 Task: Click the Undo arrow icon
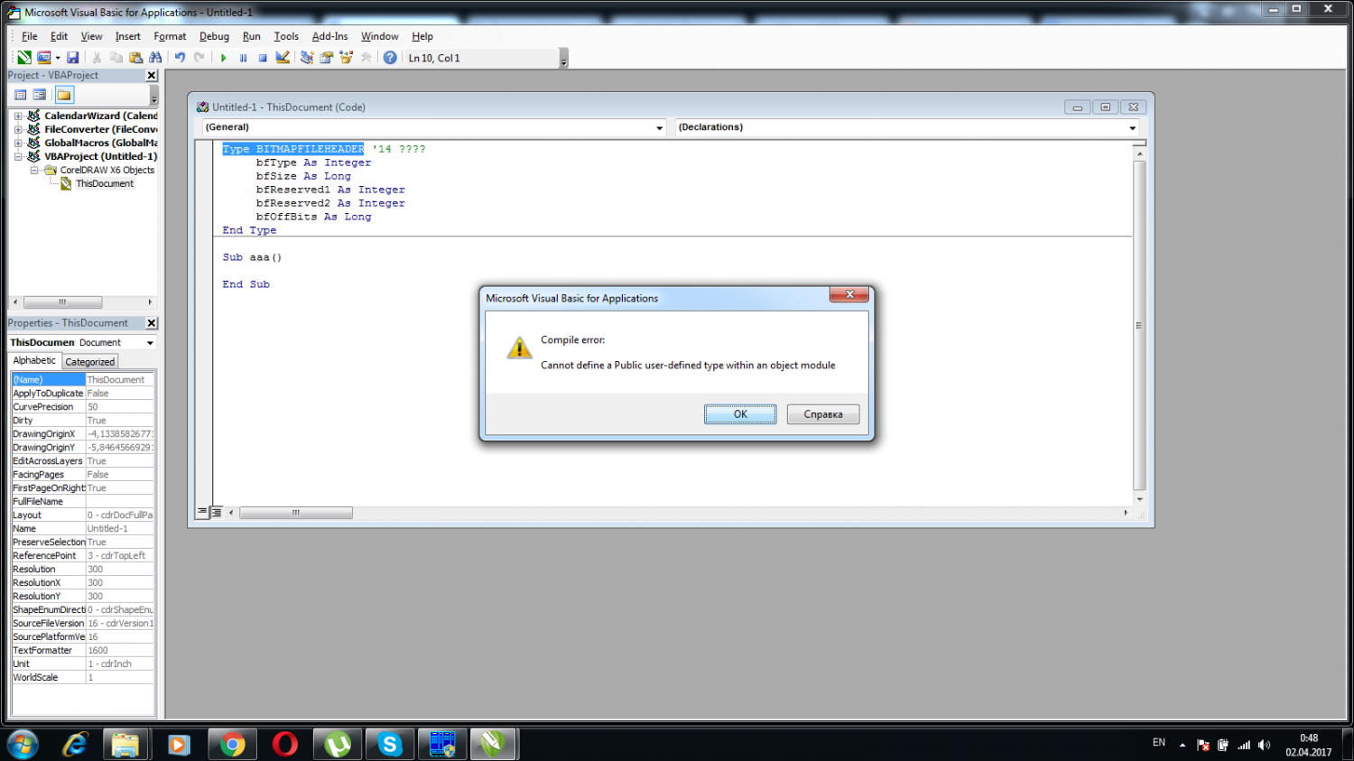pos(180,58)
